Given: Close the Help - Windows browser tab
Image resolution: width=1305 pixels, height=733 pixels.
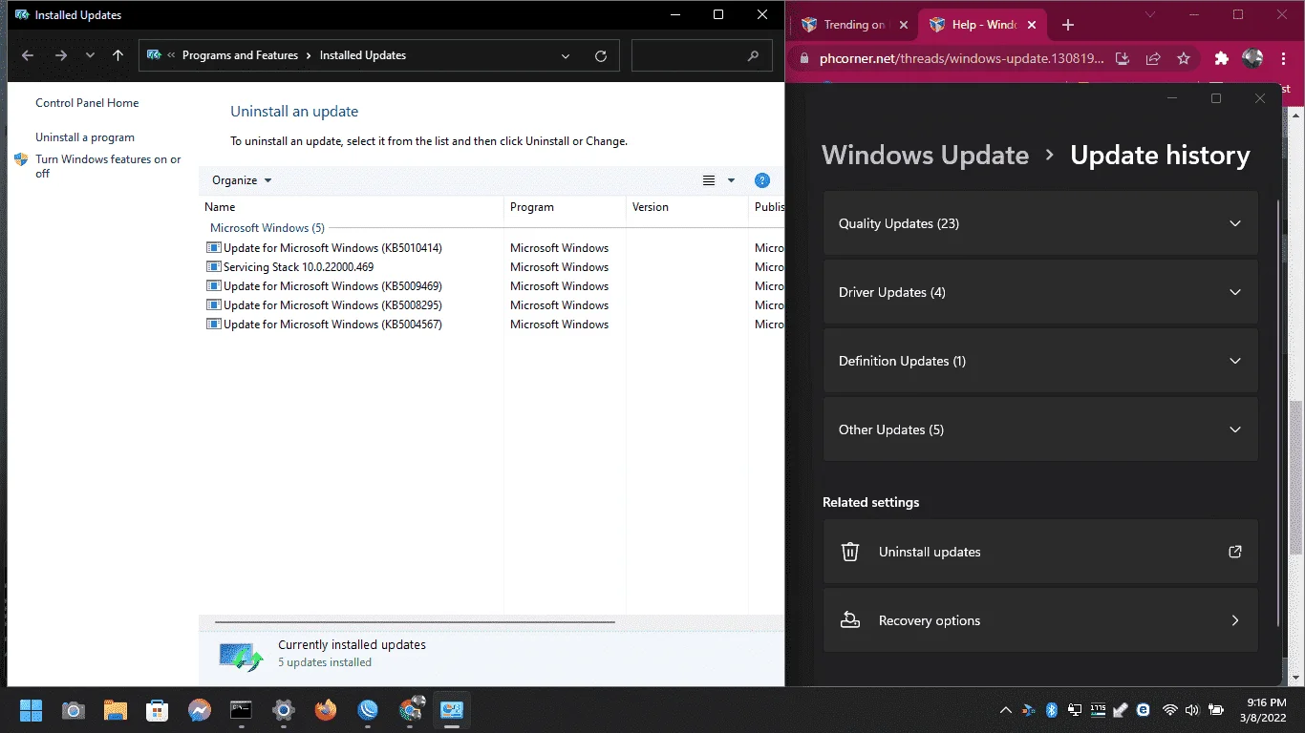Looking at the screenshot, I should [x=1030, y=25].
